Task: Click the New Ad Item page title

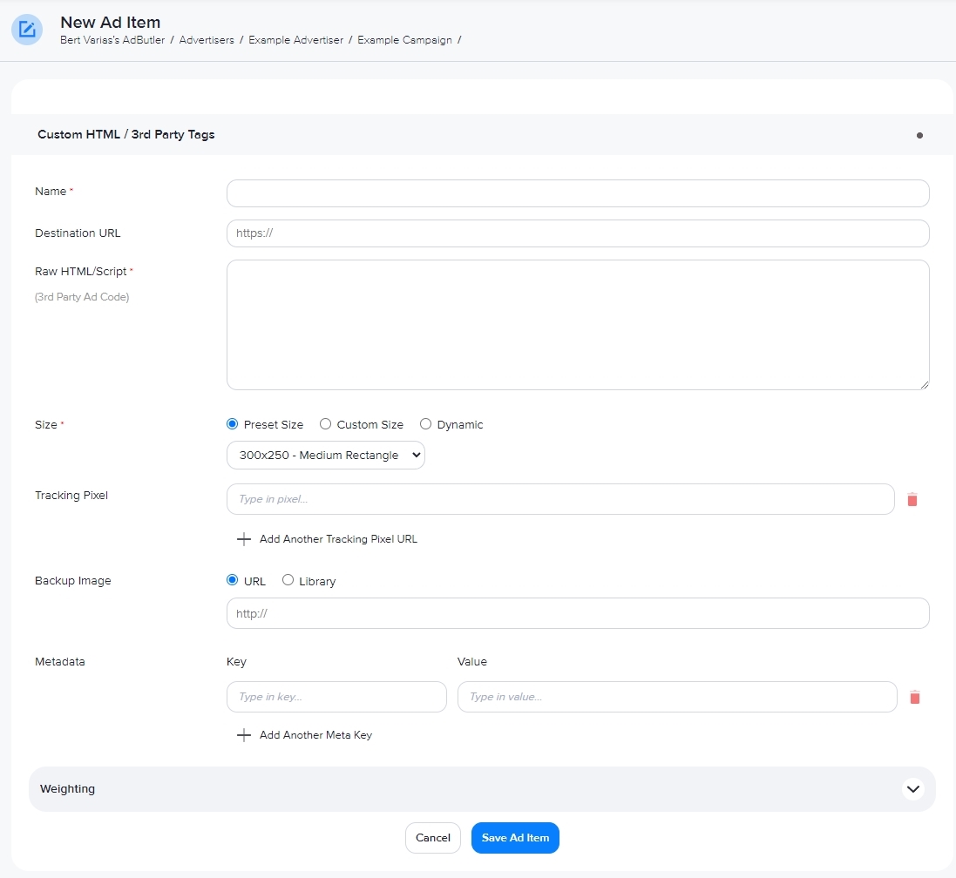Action: coord(111,23)
